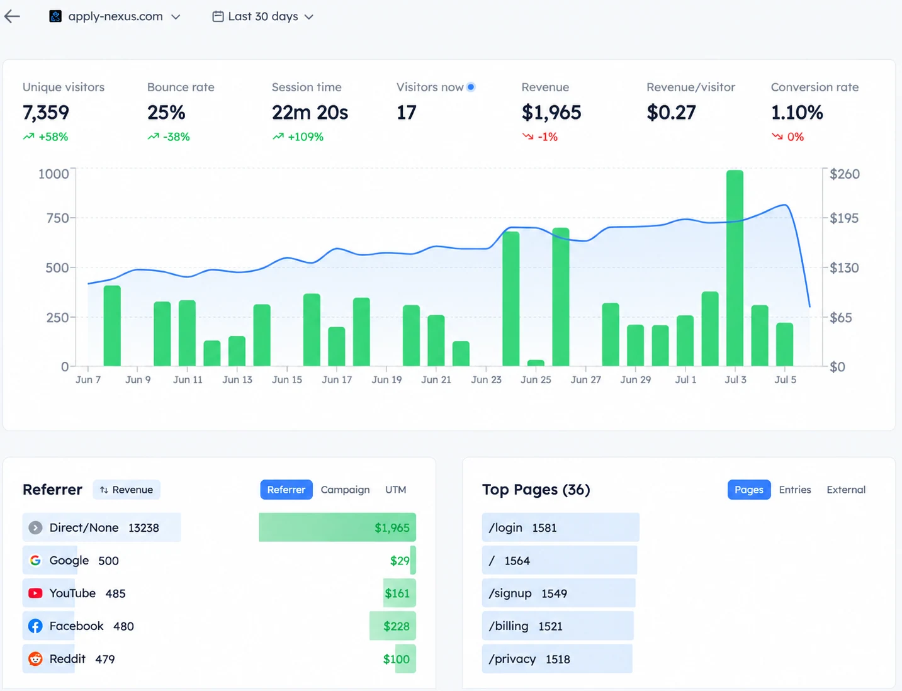Open the /billing 1521 page row
Screen dimensions: 902x691
pyautogui.click(x=558, y=626)
